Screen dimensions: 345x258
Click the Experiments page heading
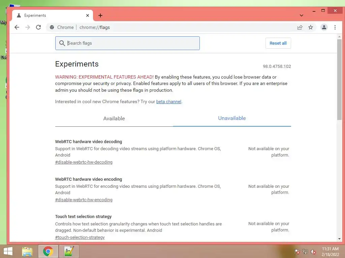pos(77,64)
